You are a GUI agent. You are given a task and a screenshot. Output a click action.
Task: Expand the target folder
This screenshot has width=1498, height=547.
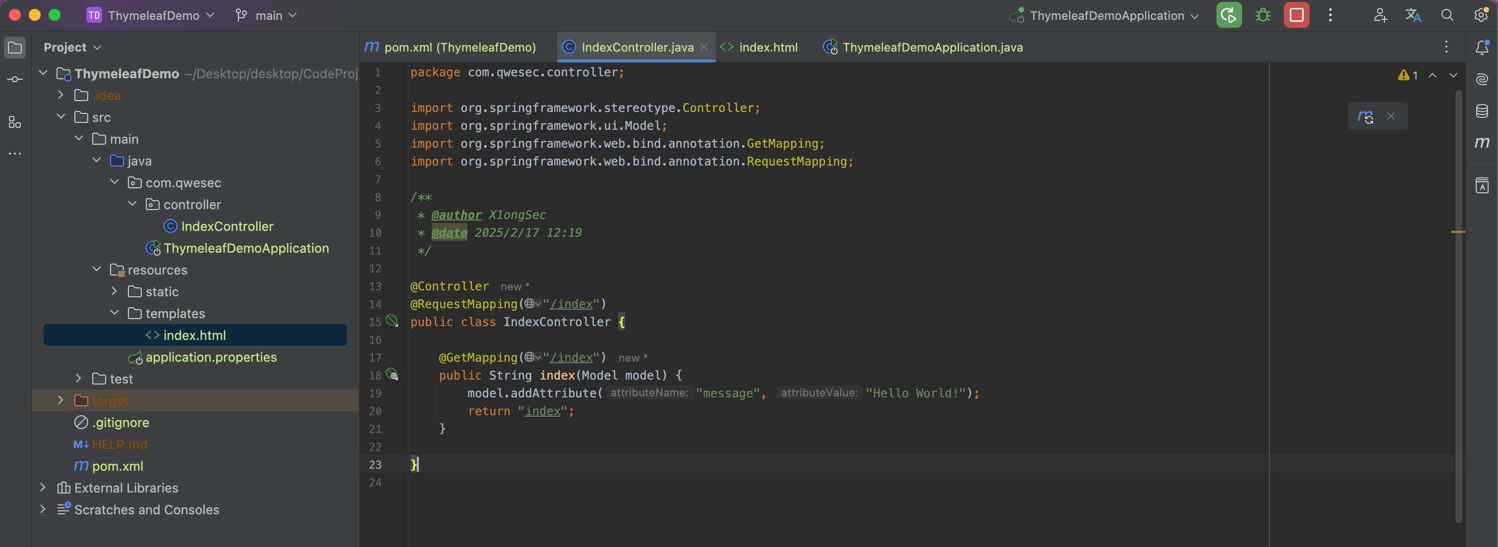pyautogui.click(x=60, y=400)
